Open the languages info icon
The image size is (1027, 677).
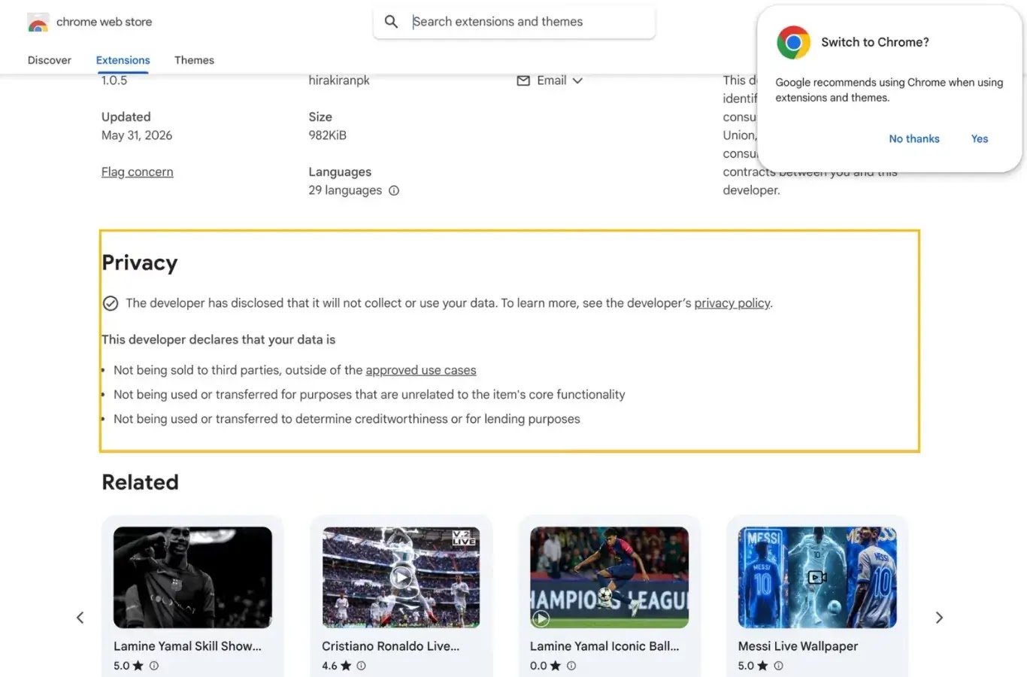[394, 190]
